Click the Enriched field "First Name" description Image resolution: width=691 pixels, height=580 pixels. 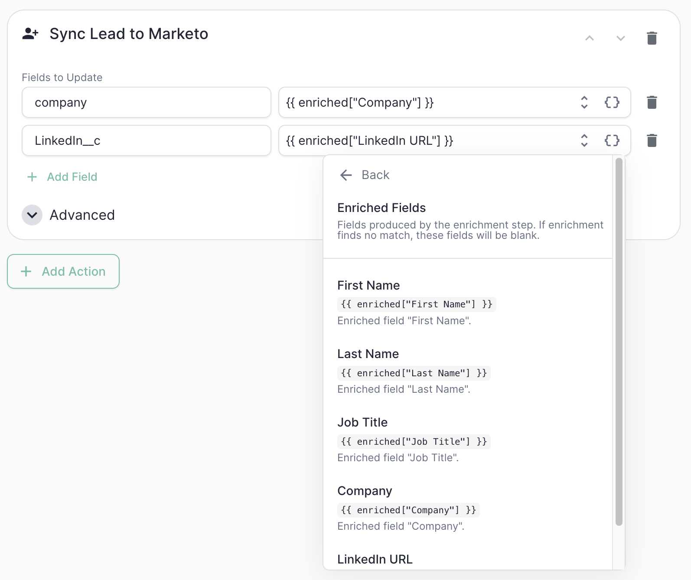[404, 321]
